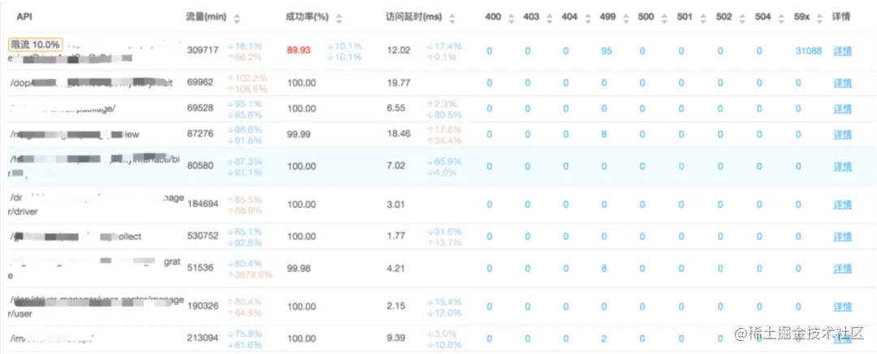Click the 530752 traffic value
The image size is (877, 354).
coord(202,236)
